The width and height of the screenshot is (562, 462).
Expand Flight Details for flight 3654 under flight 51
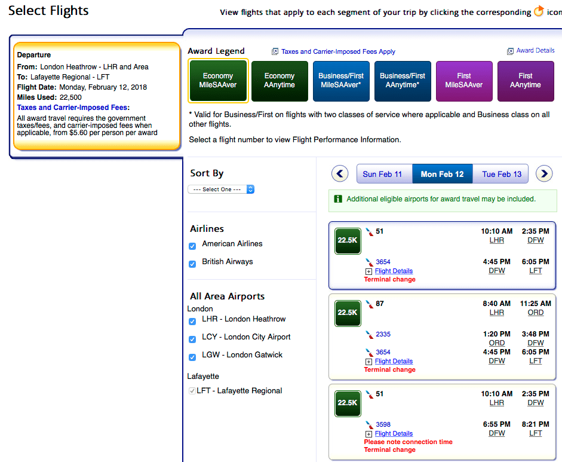[x=394, y=271]
